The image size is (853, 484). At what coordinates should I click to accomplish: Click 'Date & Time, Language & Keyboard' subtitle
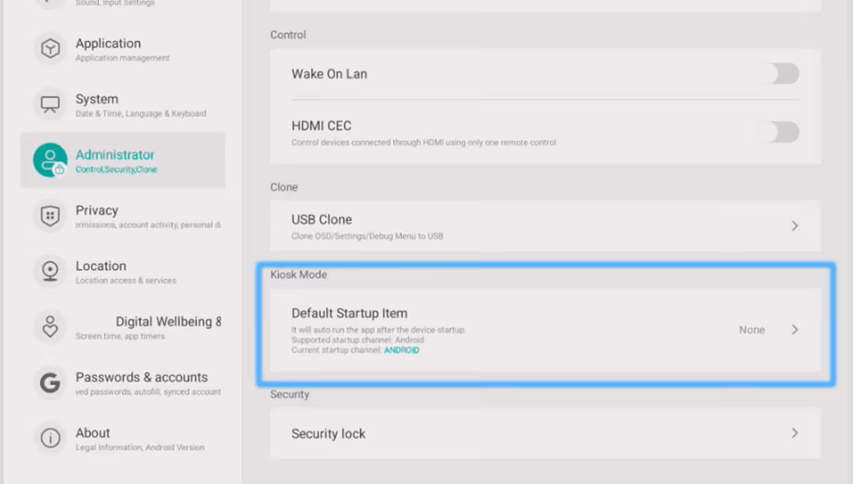[x=141, y=114]
